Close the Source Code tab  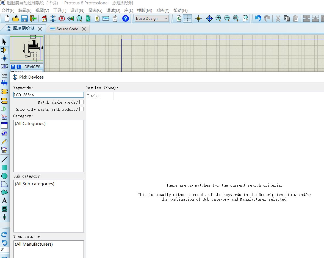pos(84,29)
